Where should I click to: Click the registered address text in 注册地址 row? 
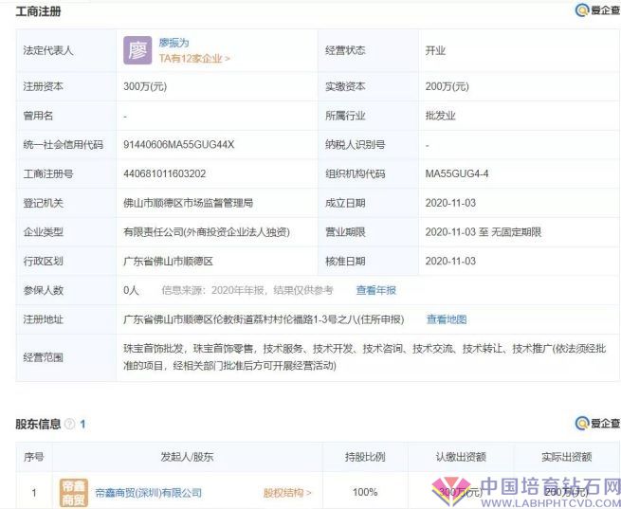tap(264, 319)
